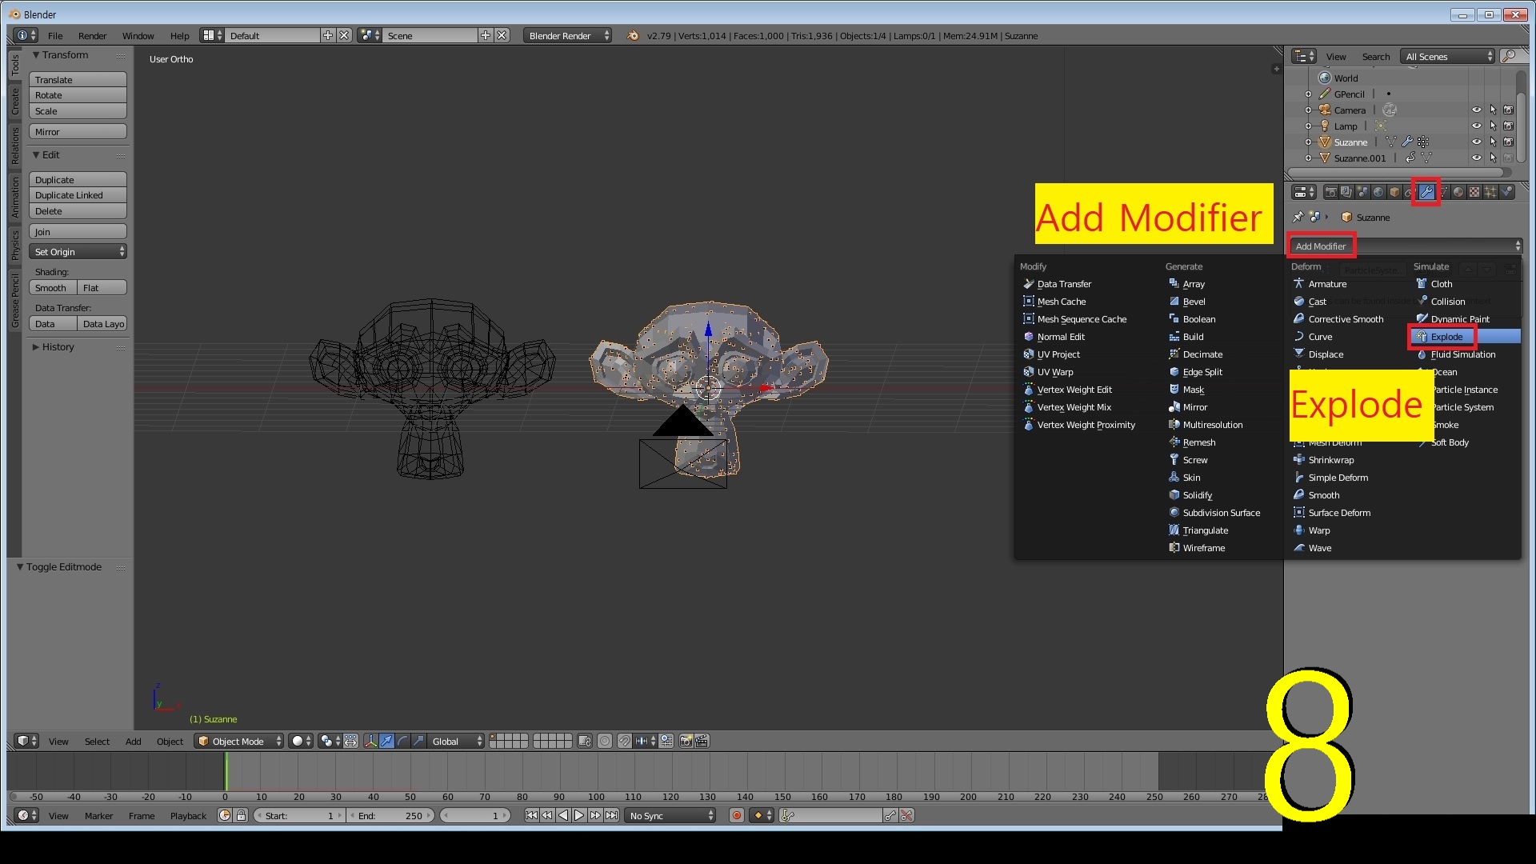
Task: Open the Render Layers properties tab icon
Action: point(1346,192)
